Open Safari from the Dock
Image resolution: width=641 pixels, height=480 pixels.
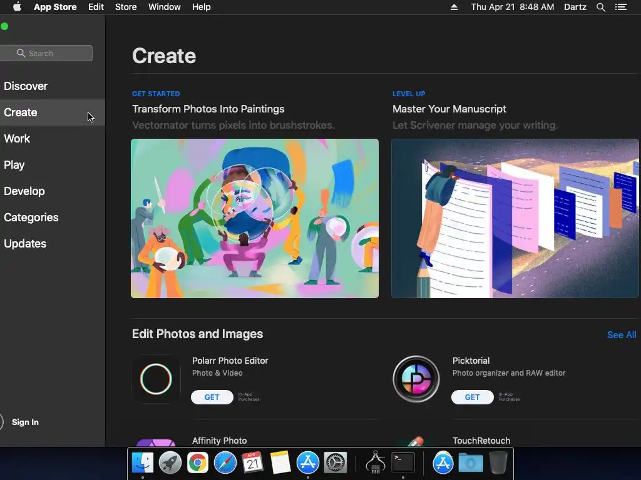(x=225, y=463)
